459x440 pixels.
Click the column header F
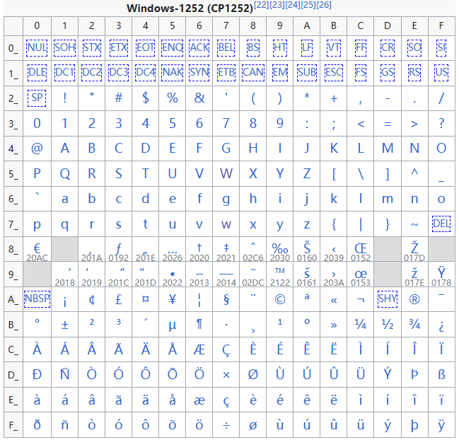pyautogui.click(x=441, y=26)
